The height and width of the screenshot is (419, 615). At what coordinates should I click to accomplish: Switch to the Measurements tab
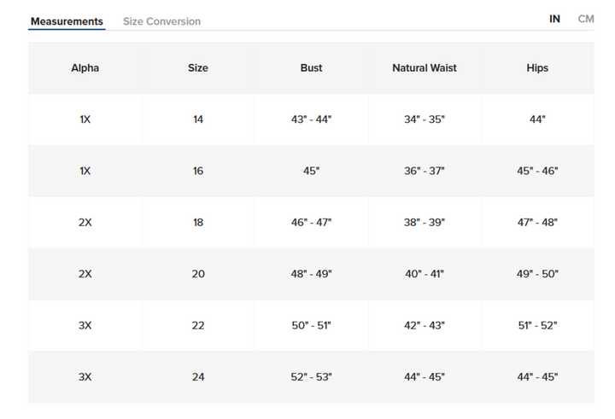coord(67,21)
